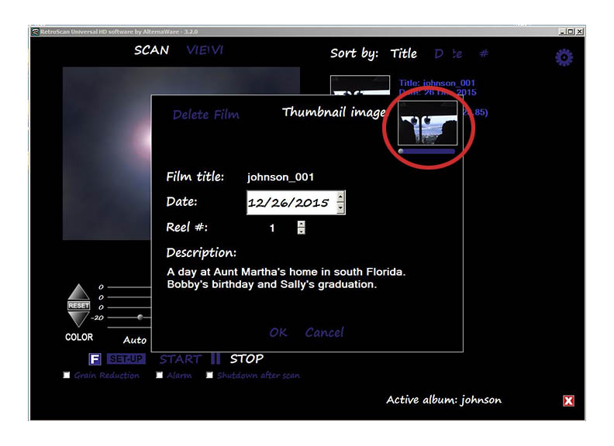Click the F icon beside SET-UP
Viewport: 614px width, 446px height.
pos(95,359)
